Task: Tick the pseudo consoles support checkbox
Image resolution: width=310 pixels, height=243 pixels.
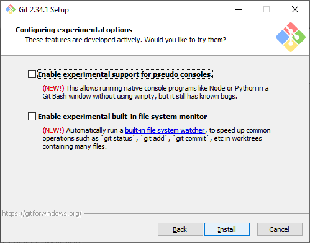Action: click(x=32, y=74)
